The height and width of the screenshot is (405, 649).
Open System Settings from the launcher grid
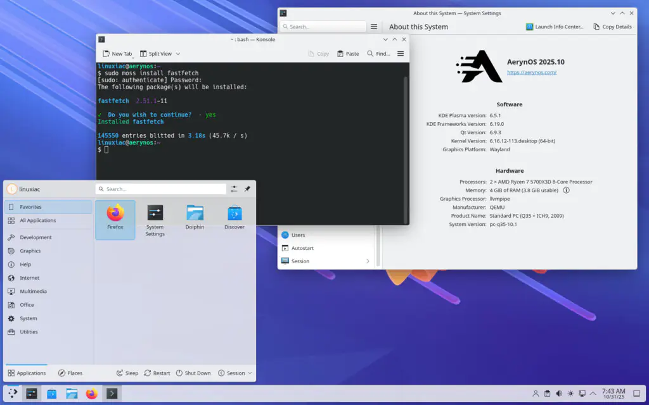tap(155, 215)
